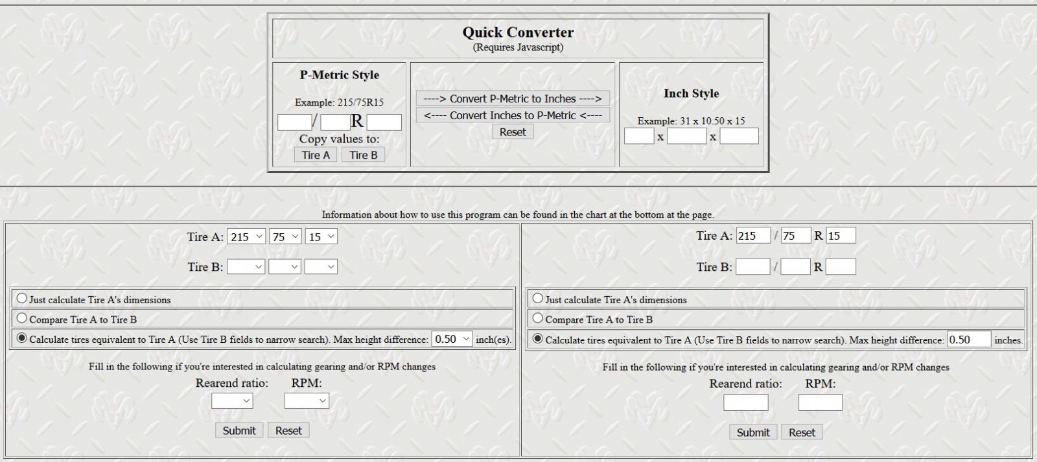Screen dimensions: 1037x462
Task: Open the RPM dropdown list
Action: pos(307,401)
